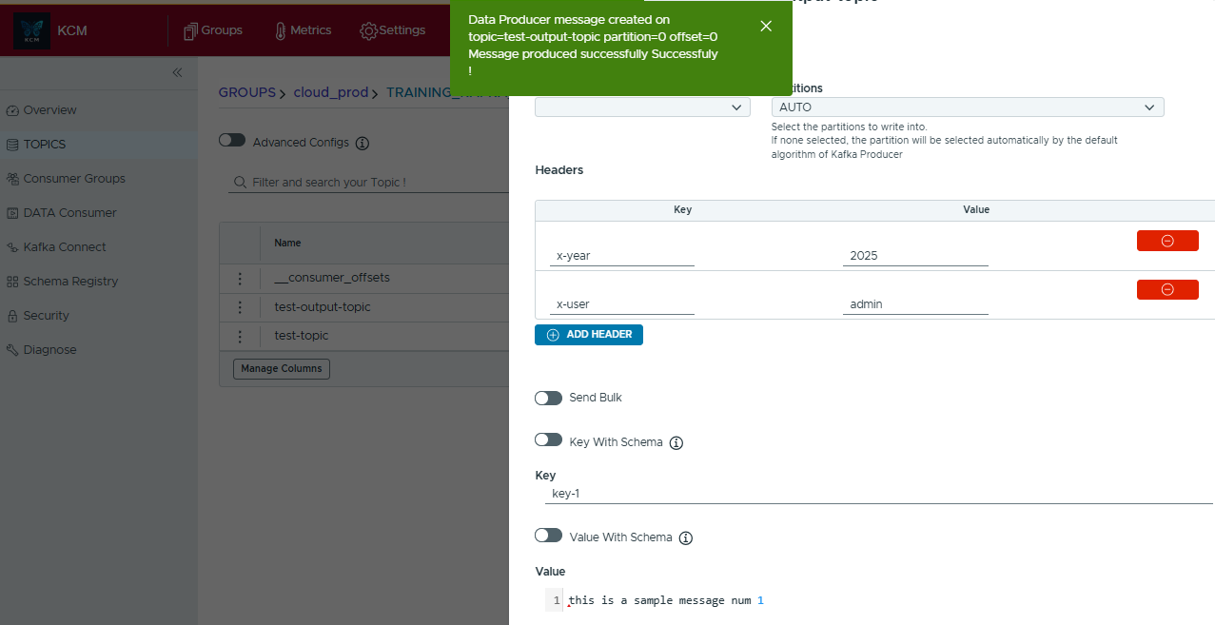Go to Schema Registry in sidebar
Image resolution: width=1215 pixels, height=625 pixels.
point(70,282)
